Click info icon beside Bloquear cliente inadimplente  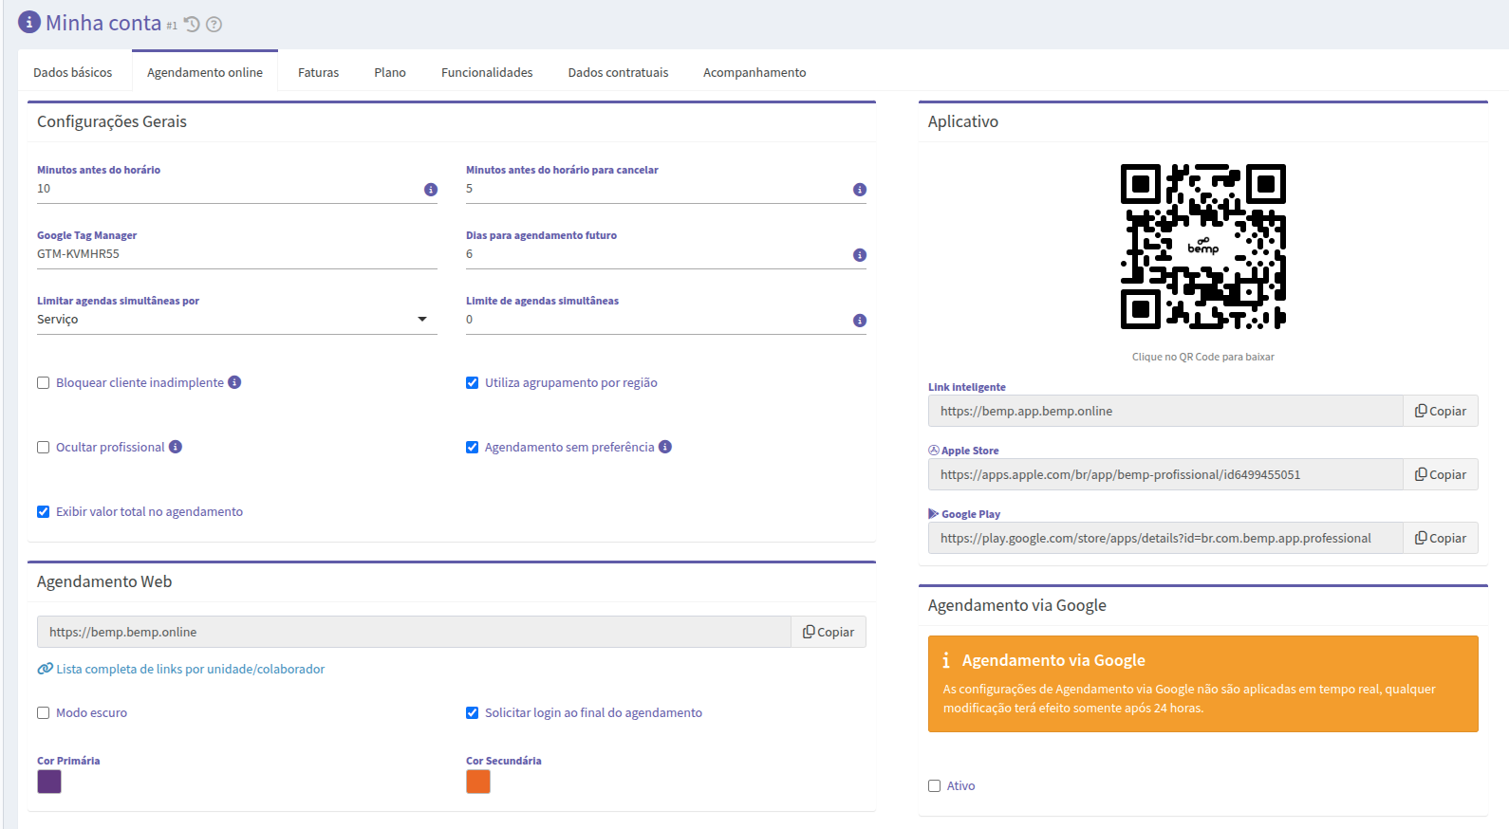[234, 382]
